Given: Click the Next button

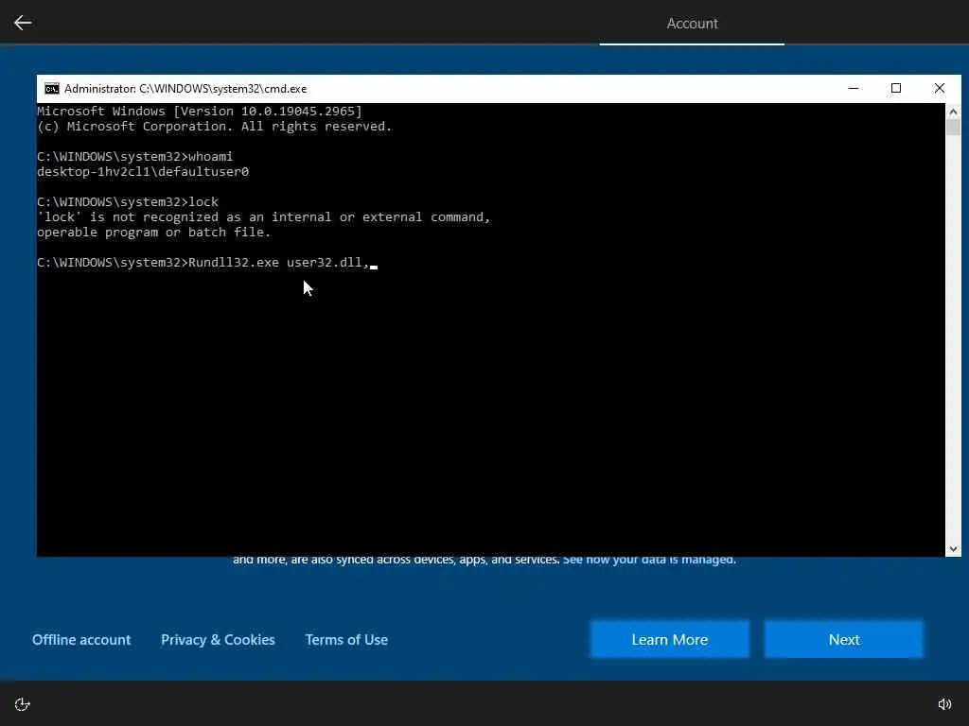Looking at the screenshot, I should coord(843,640).
